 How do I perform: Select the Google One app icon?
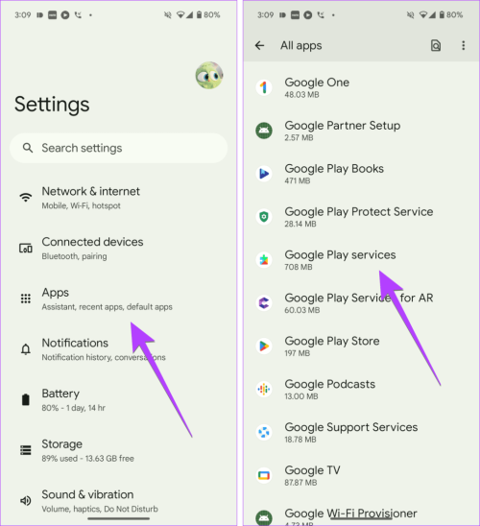pyautogui.click(x=264, y=87)
